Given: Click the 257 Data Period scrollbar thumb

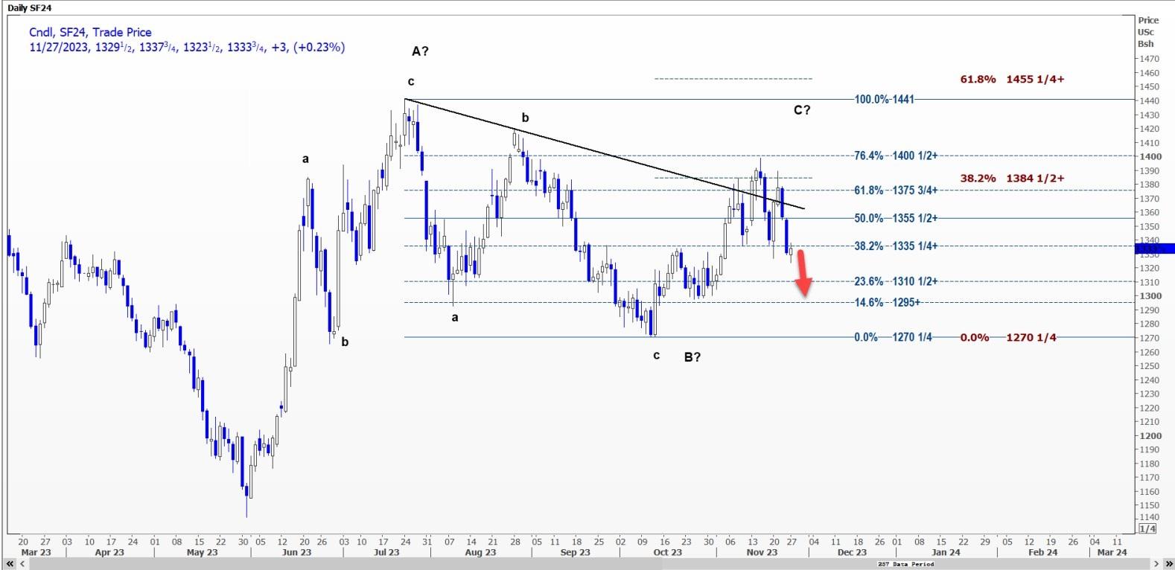Looking at the screenshot, I should [905, 564].
